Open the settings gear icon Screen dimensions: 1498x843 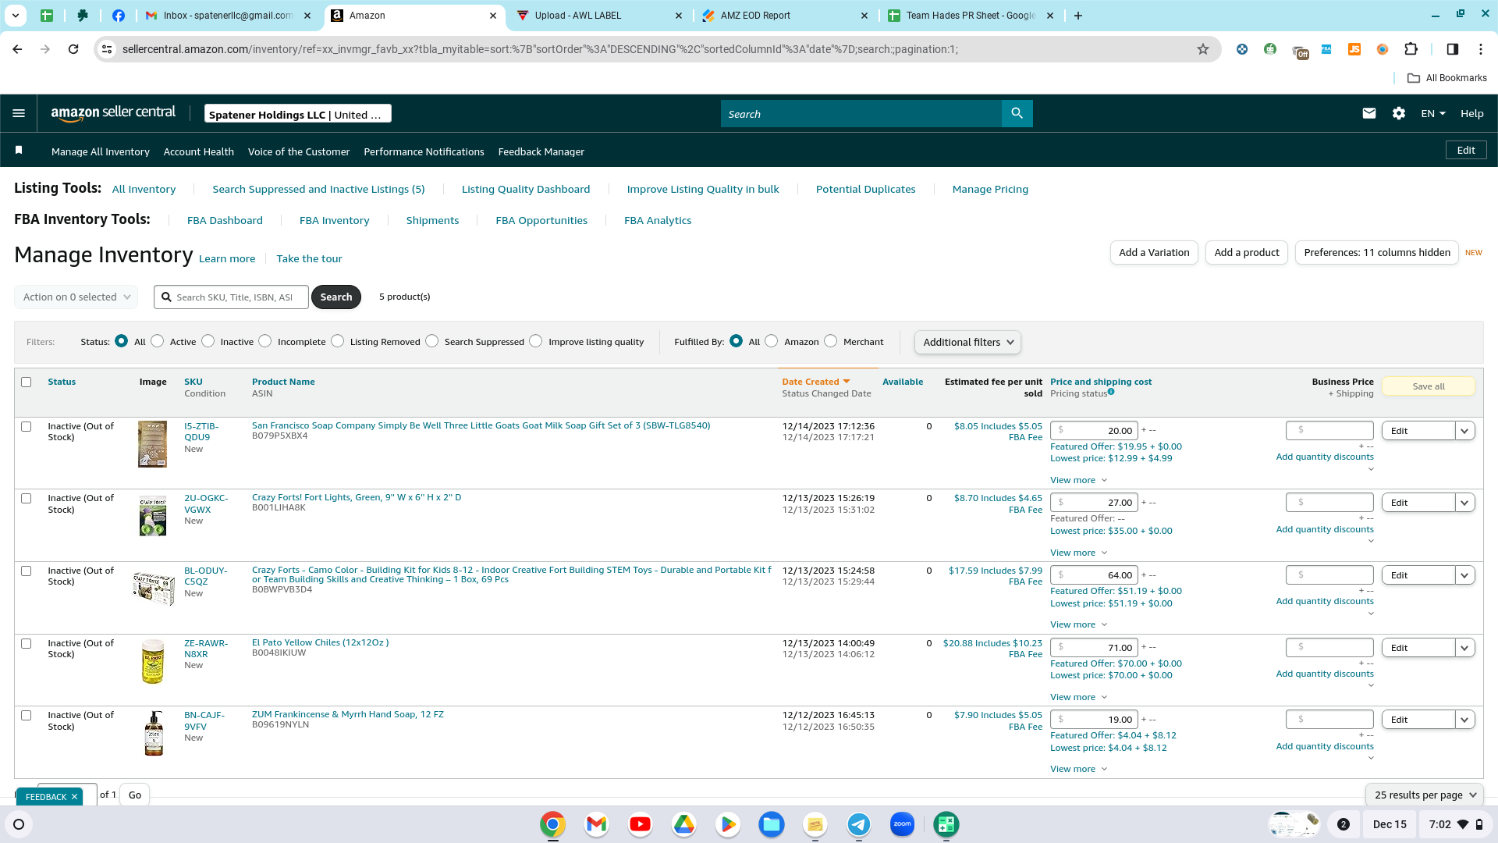[1398, 113]
